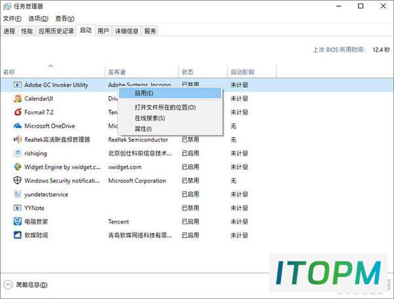
Task: Click the 已启用 status of rishiqing
Action: point(190,153)
